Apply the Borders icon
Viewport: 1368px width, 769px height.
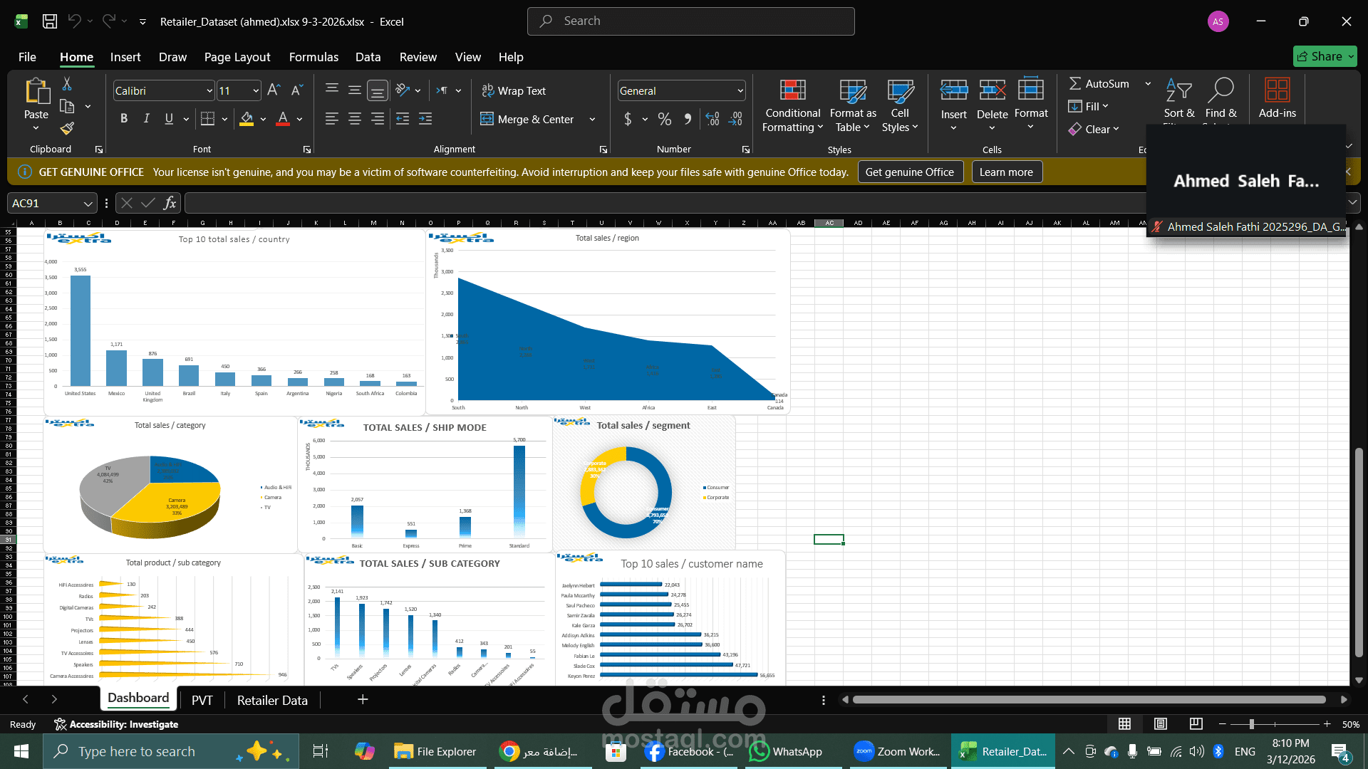207,119
